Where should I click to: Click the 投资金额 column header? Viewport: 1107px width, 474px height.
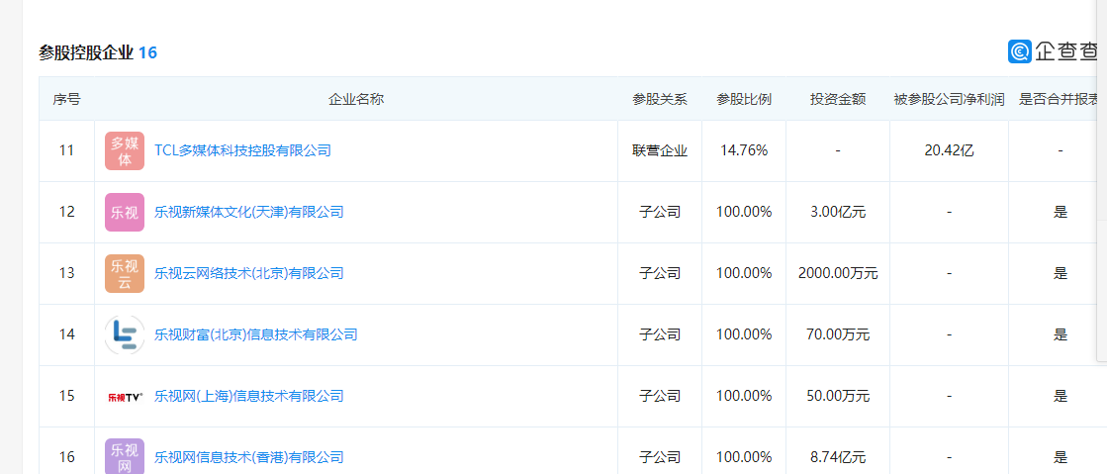[837, 100]
